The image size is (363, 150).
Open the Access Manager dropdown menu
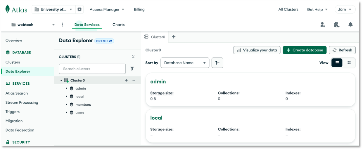[x=107, y=9]
